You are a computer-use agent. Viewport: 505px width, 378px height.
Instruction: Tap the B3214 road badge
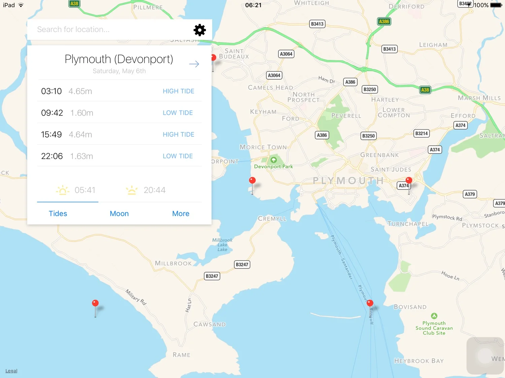pyautogui.click(x=422, y=133)
